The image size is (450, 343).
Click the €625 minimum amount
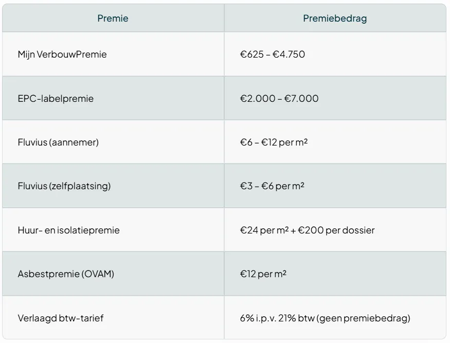coord(250,54)
